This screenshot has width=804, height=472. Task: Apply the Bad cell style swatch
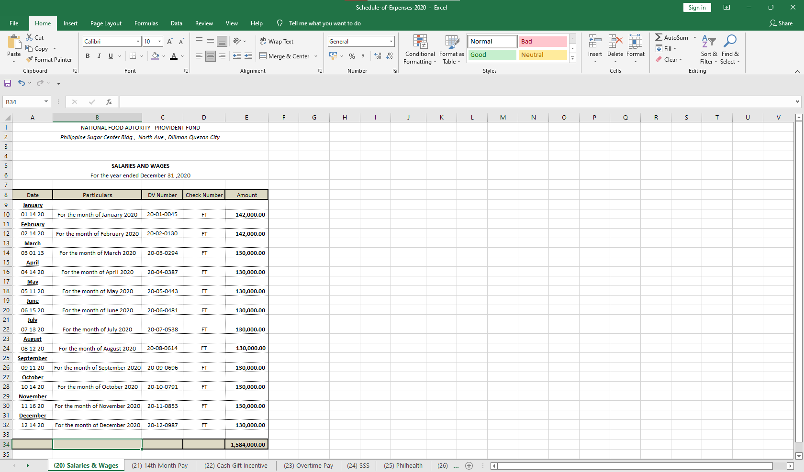(543, 42)
